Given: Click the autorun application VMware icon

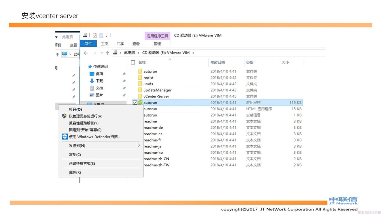Looking at the screenshot, I should (x=140, y=102).
